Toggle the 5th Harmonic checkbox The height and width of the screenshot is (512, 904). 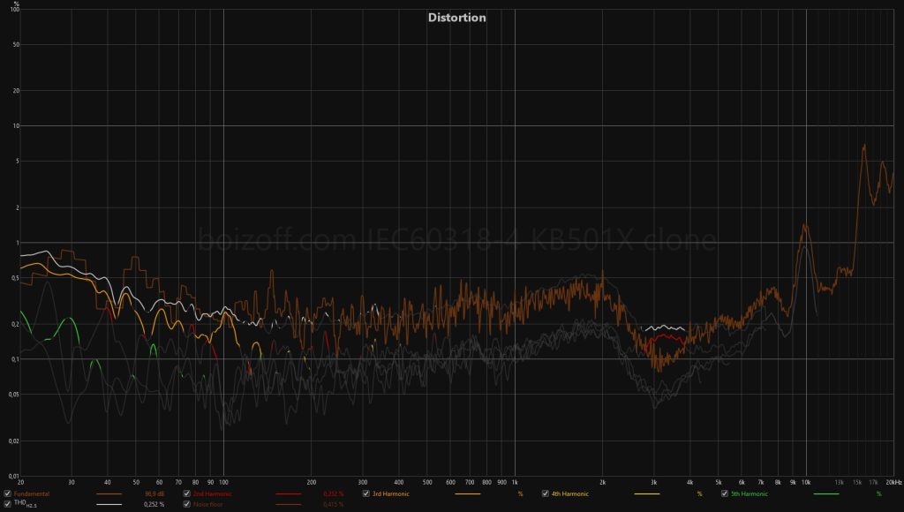click(725, 493)
